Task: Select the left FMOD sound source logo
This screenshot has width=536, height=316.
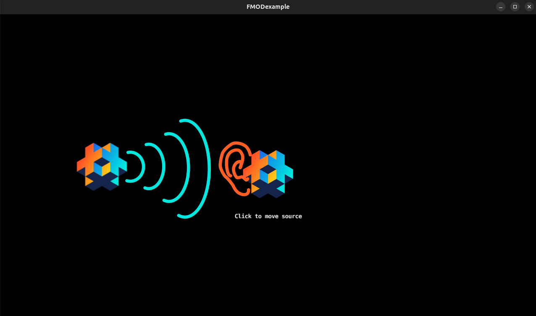Action: coord(102,167)
